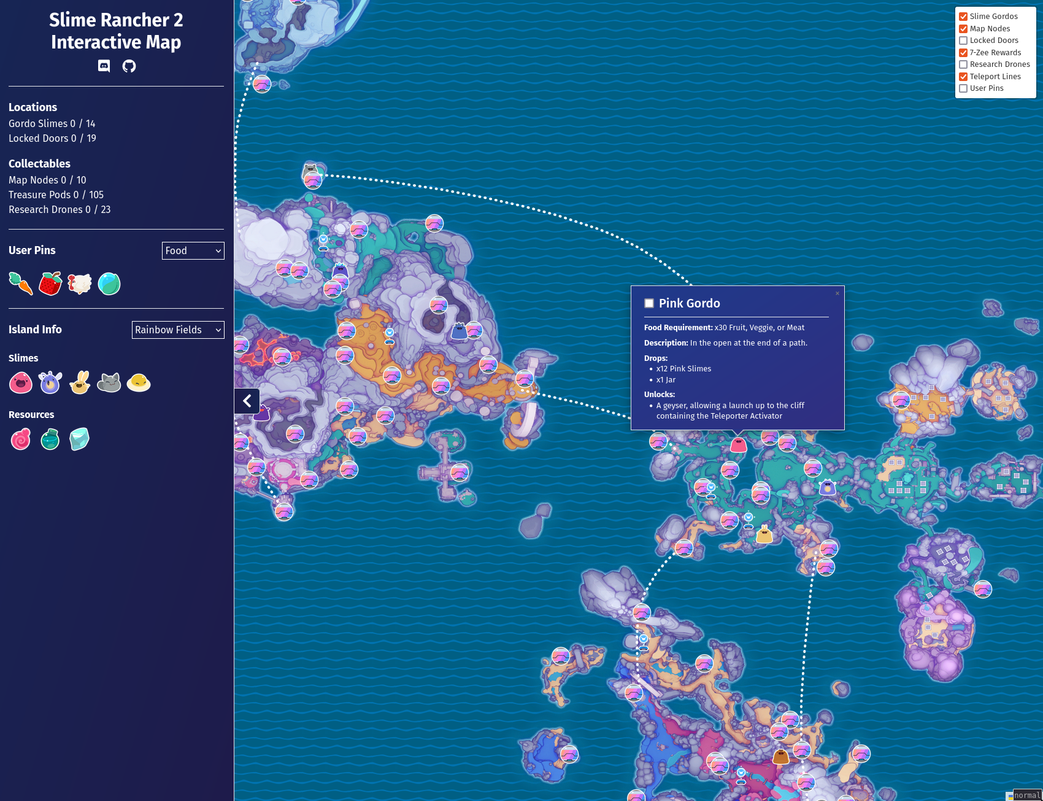
Task: Uncheck the Teleport Lines layer
Action: click(x=963, y=77)
